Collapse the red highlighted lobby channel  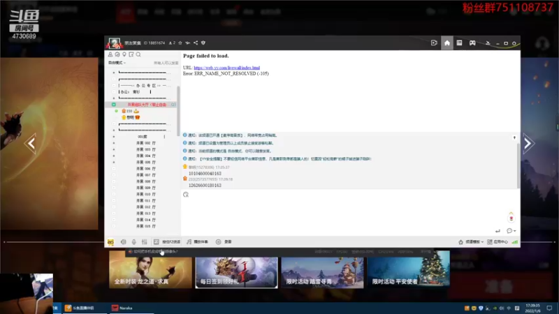[x=114, y=105]
